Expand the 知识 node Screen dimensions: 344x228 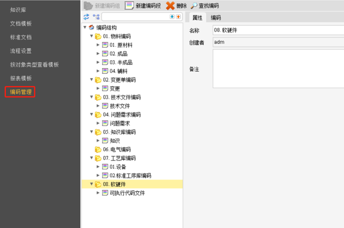(x=98, y=140)
